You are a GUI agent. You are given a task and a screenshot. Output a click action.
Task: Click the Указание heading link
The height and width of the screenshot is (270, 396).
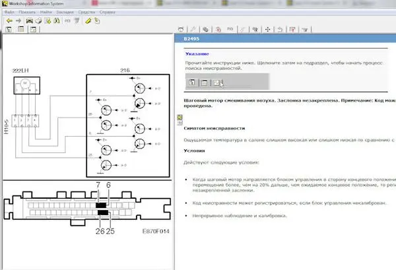tap(197, 53)
